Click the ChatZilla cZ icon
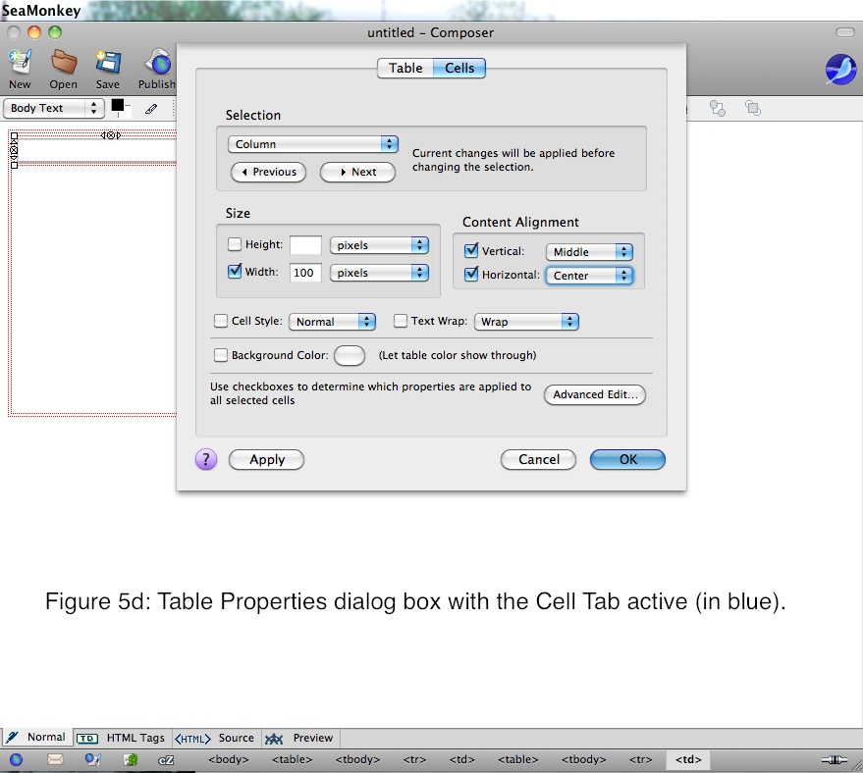 coord(166,759)
